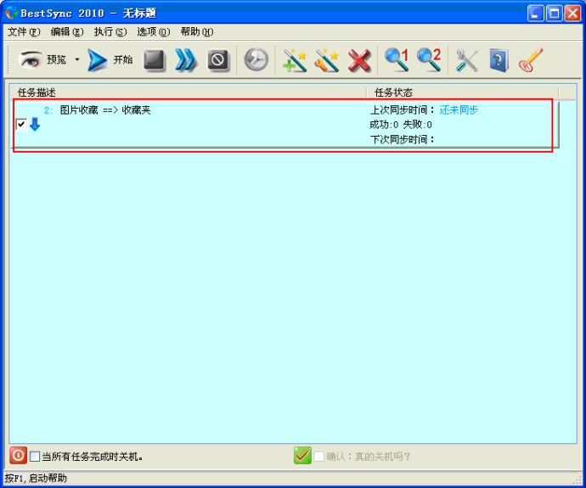Open the dropdown arrow next to Preview
Screen dimensions: 586x488
tap(77, 59)
